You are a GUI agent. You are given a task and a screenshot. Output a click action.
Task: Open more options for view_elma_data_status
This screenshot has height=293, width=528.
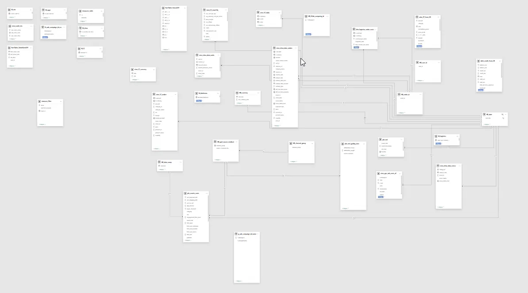click(459, 166)
